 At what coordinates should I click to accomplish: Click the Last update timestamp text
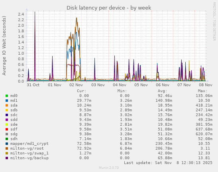168,163
